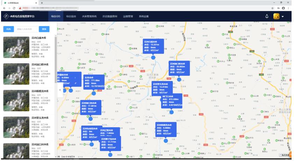
Task: Reload the page using browser refresh icon
Action: (x=14, y=8)
